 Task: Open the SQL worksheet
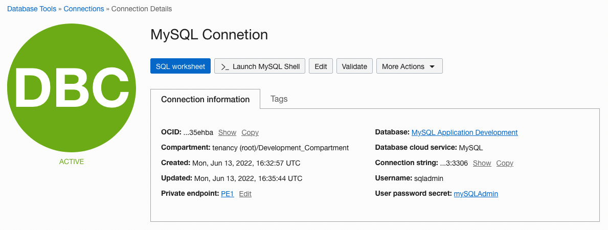(x=180, y=66)
